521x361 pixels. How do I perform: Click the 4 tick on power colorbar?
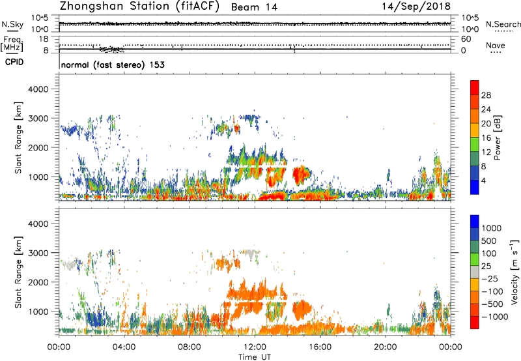484,180
